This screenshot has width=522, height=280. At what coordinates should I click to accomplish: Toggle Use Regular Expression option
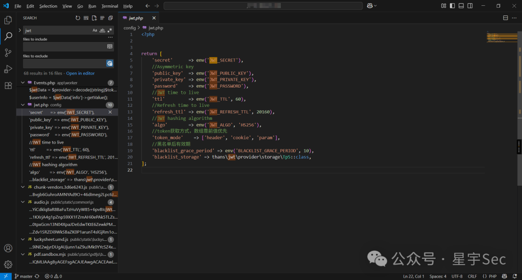[110, 30]
